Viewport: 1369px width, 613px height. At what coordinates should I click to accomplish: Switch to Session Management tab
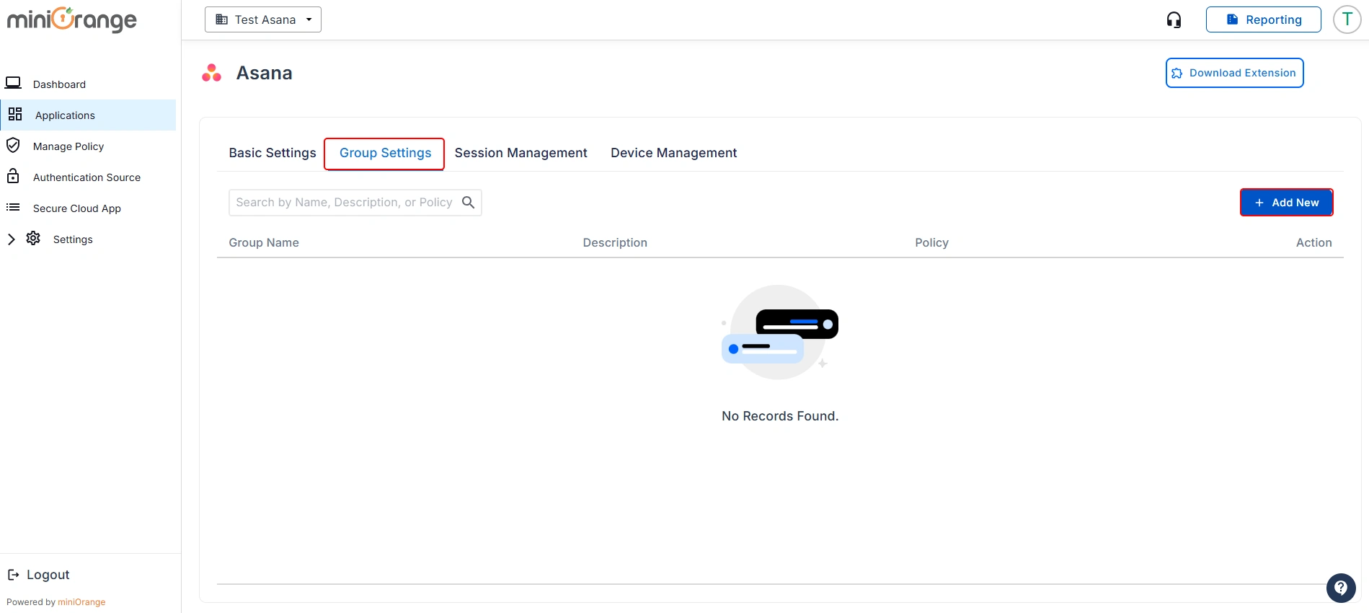[520, 153]
